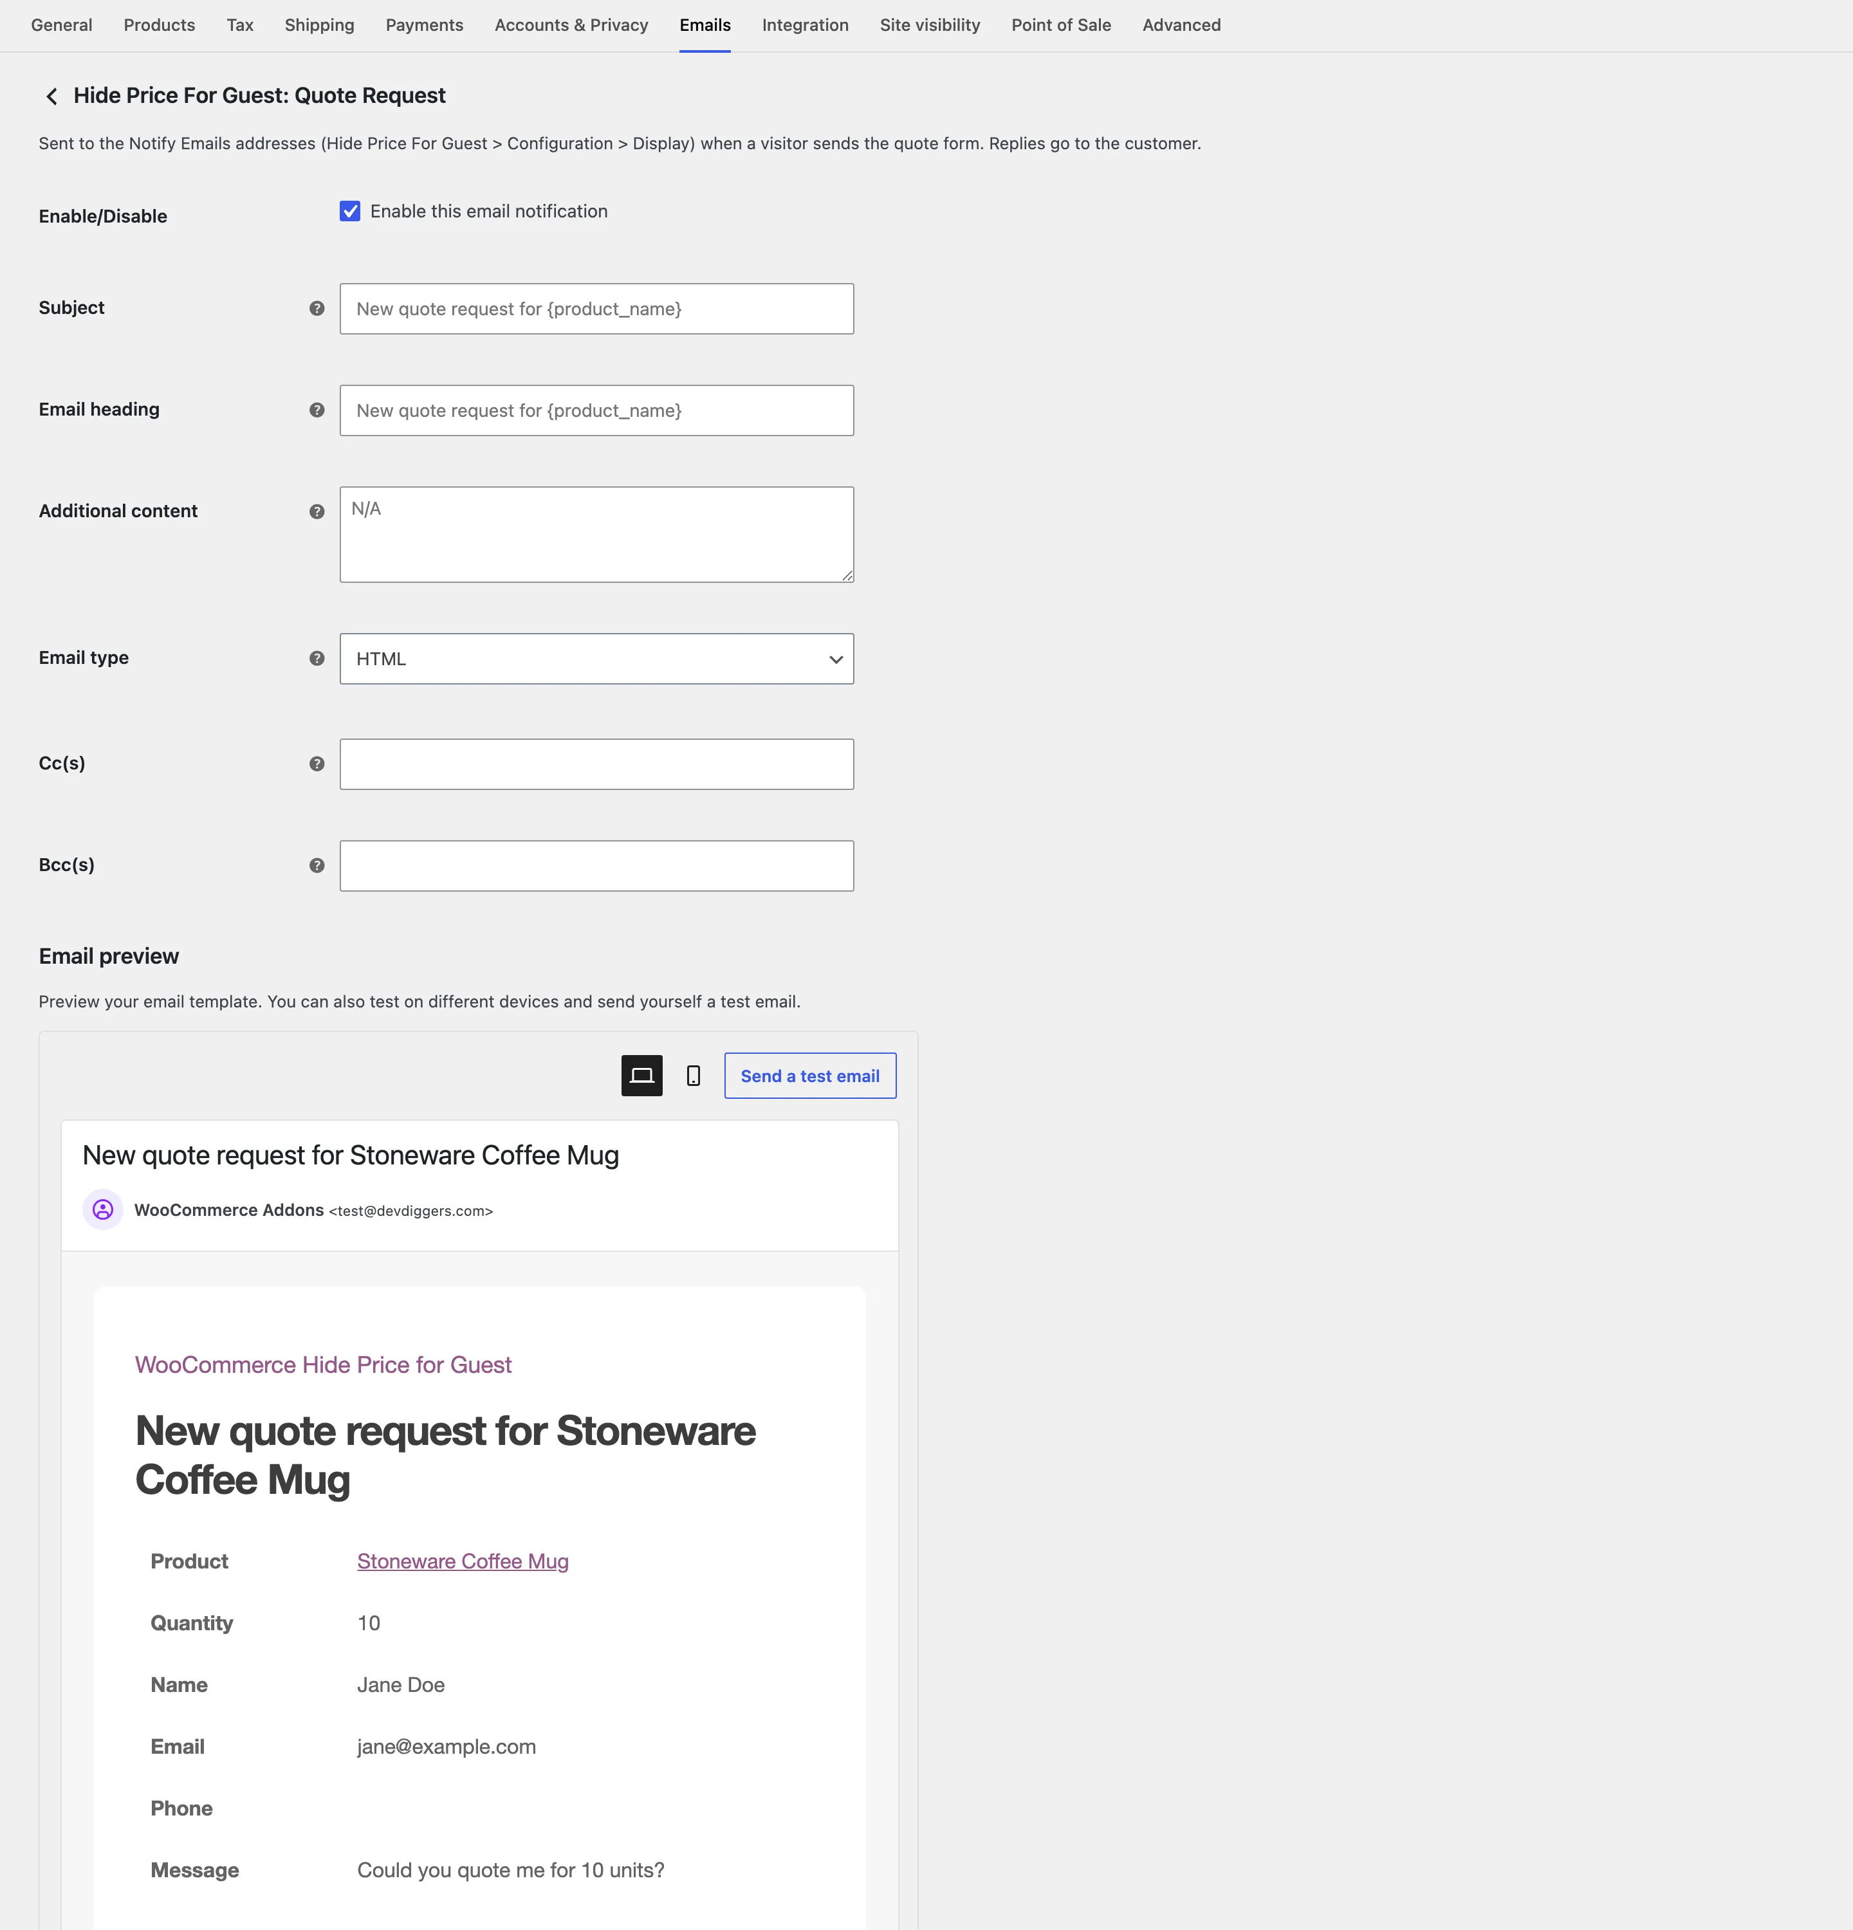Open the Payments settings tab
The height and width of the screenshot is (1930, 1853).
click(x=425, y=24)
